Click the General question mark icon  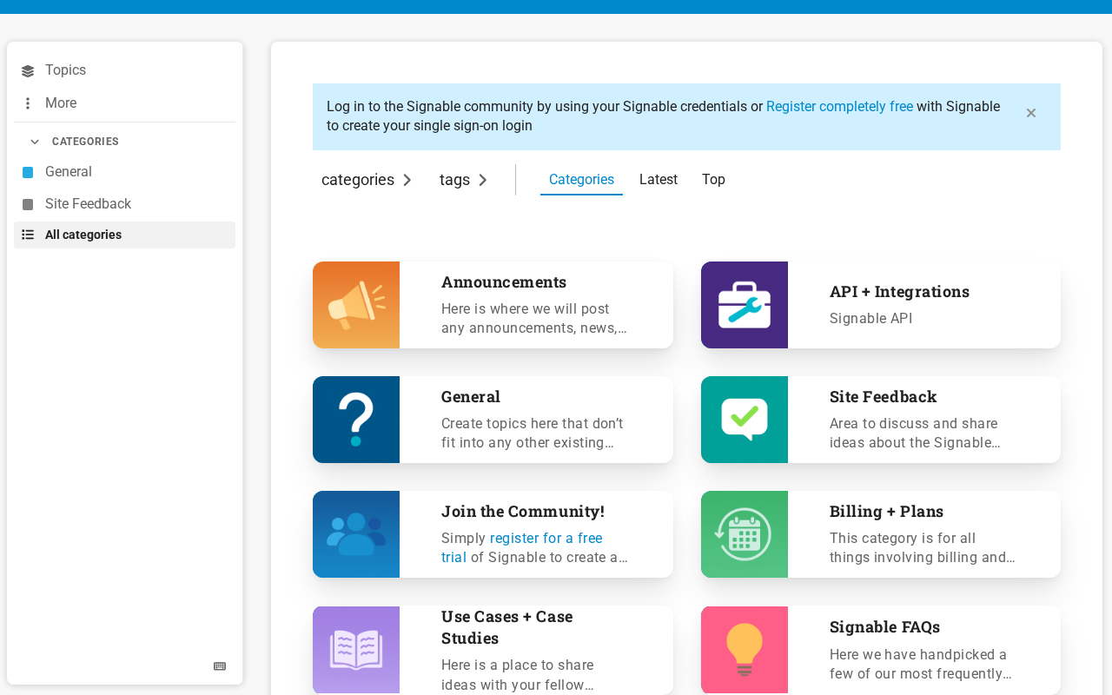[x=356, y=420]
